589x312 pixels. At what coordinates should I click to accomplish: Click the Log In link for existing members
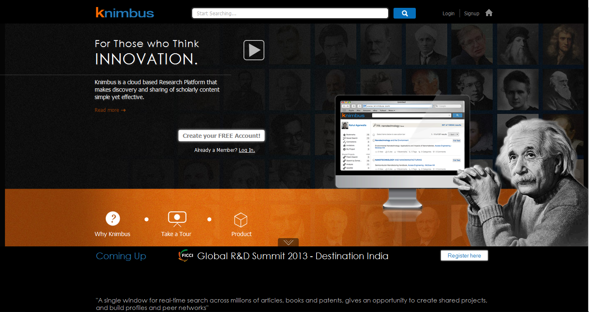coord(246,150)
